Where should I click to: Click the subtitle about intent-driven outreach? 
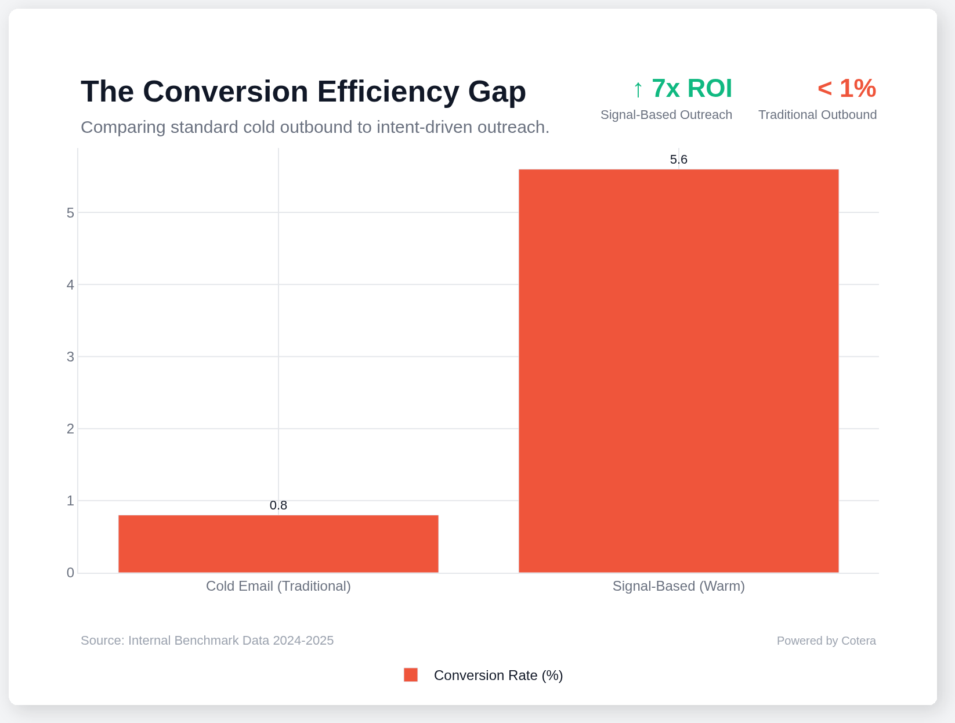(314, 127)
